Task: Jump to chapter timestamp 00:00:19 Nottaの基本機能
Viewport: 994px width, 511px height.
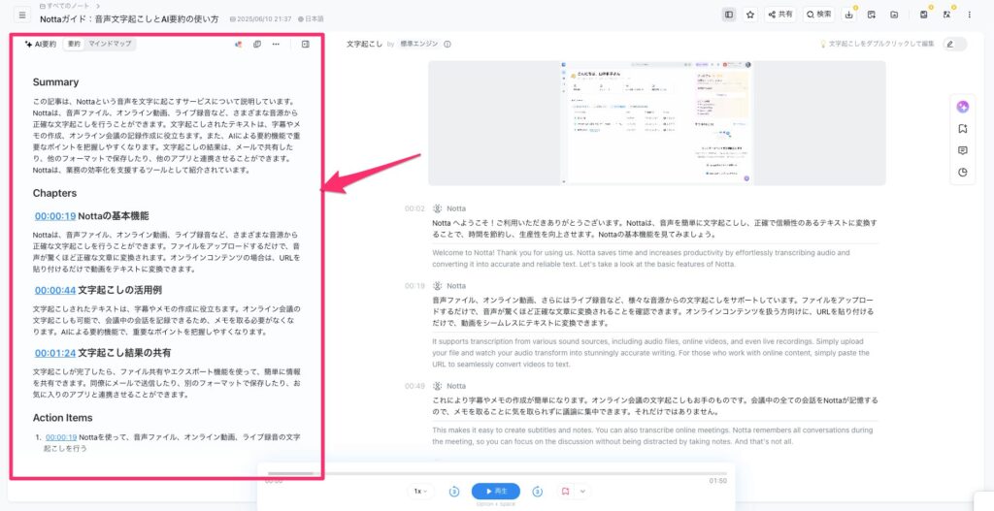Action: (x=55, y=216)
